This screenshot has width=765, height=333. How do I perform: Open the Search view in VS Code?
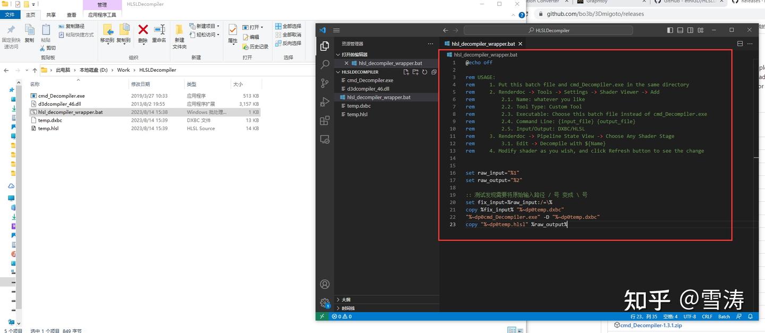point(325,64)
